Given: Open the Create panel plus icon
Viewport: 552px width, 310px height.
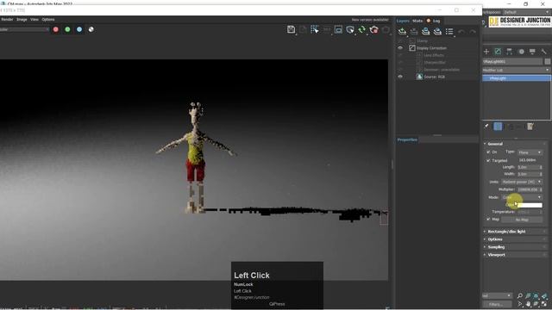Looking at the screenshot, I should [486, 52].
